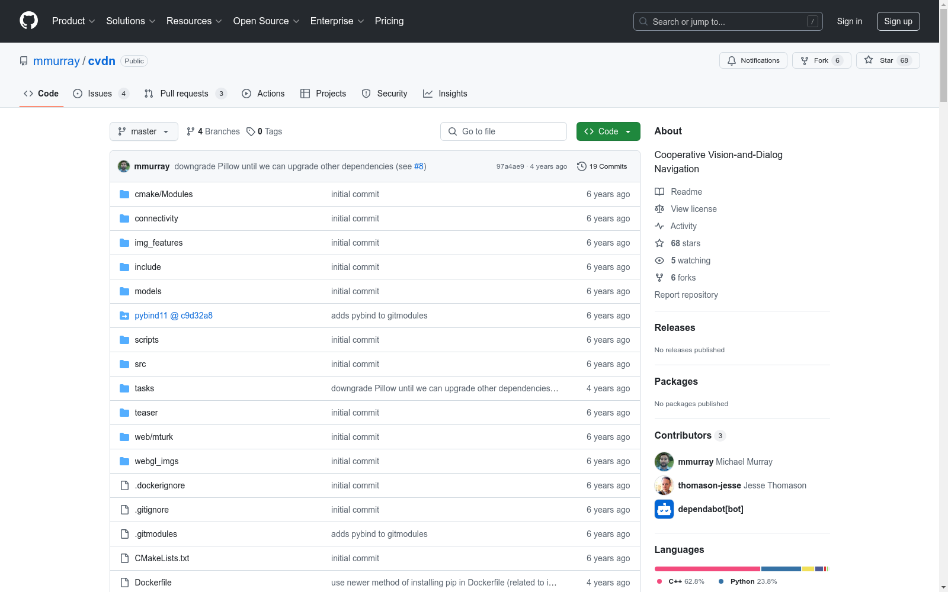Screen dimensions: 948x592
Task: Open the 0 Tags link
Action: click(x=264, y=131)
